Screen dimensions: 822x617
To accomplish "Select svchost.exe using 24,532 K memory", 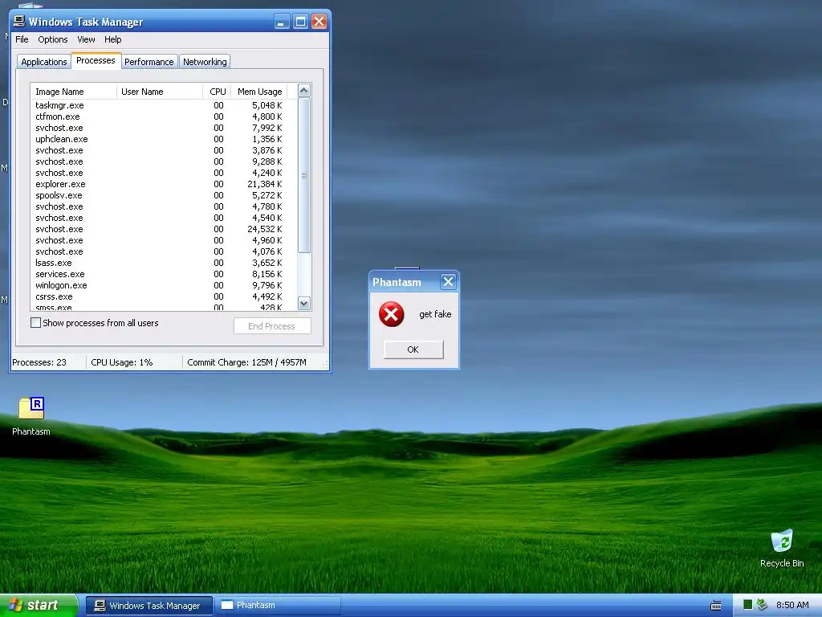I will 163,229.
